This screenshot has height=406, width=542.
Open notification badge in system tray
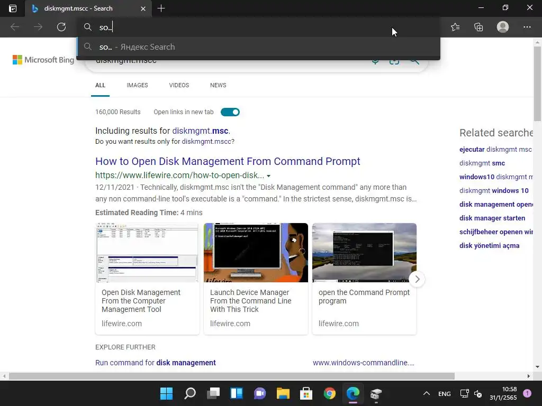click(527, 393)
